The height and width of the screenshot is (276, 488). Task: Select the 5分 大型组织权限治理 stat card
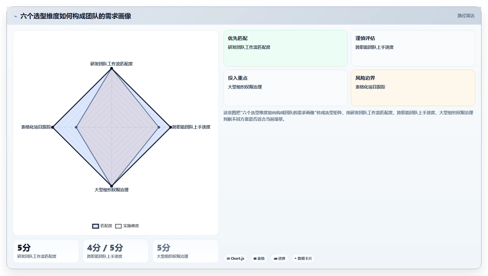[185, 251]
